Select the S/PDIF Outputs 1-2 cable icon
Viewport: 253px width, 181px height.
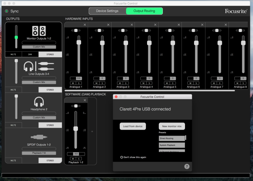[39, 137]
